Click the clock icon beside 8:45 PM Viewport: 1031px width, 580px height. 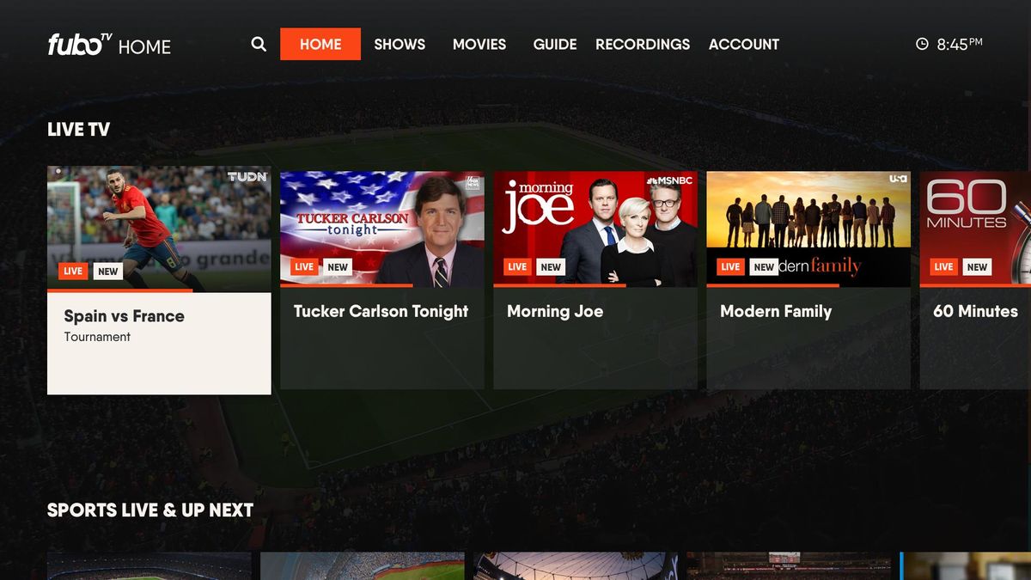coord(922,44)
